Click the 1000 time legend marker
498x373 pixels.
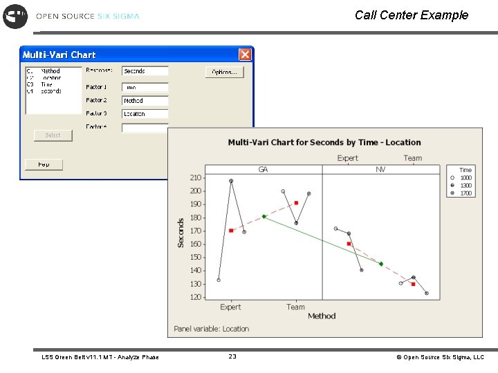pyautogui.click(x=452, y=178)
